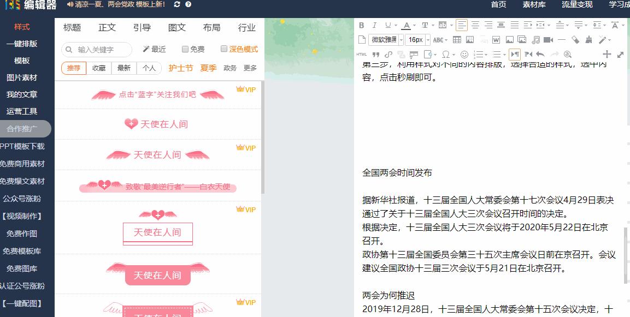Viewport: 630px width, 317px height.
Task: Switch to HTML source view
Action: tap(362, 55)
